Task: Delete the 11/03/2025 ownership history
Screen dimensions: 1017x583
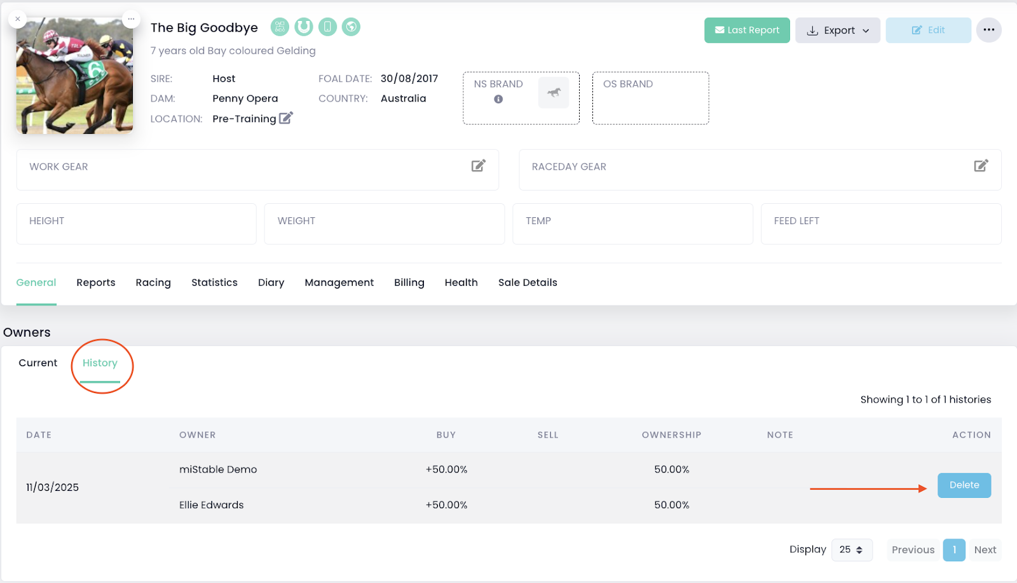Action: pyautogui.click(x=964, y=485)
